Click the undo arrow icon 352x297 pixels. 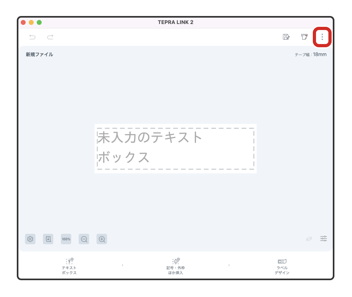pyautogui.click(x=32, y=37)
